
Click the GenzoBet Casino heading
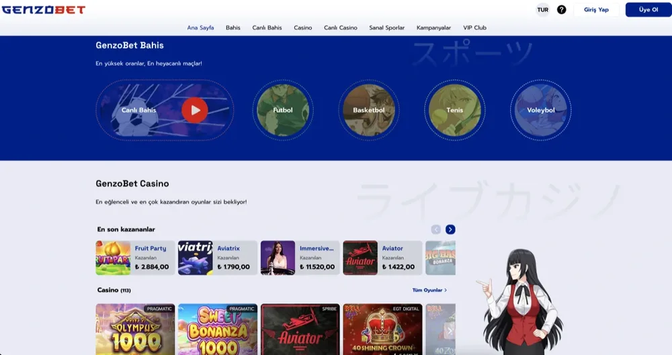132,184
